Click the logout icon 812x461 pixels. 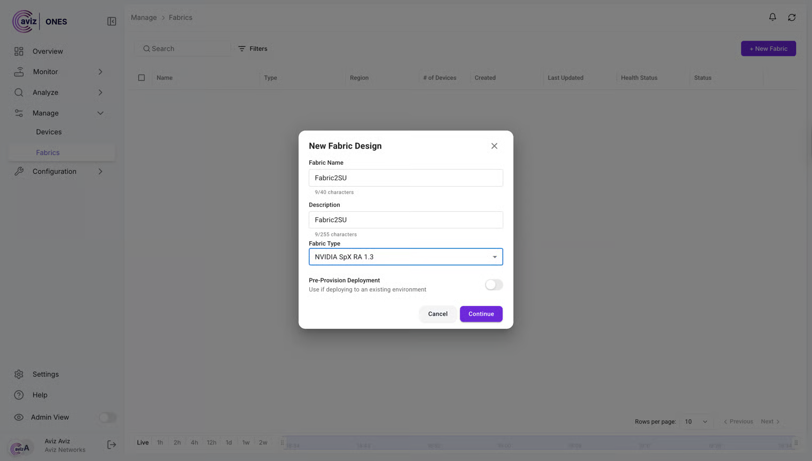tap(112, 445)
